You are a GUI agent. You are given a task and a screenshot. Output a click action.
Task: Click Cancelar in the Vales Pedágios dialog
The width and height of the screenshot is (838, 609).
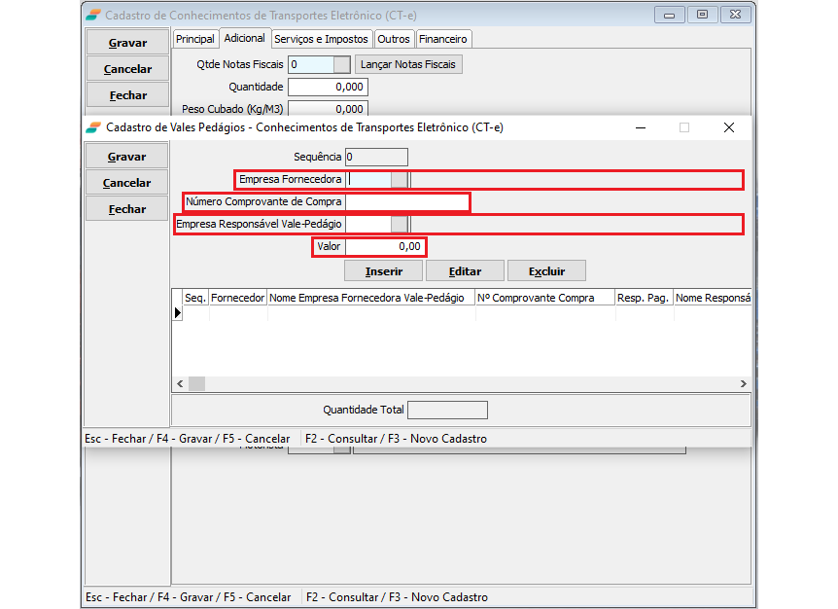coord(126,183)
